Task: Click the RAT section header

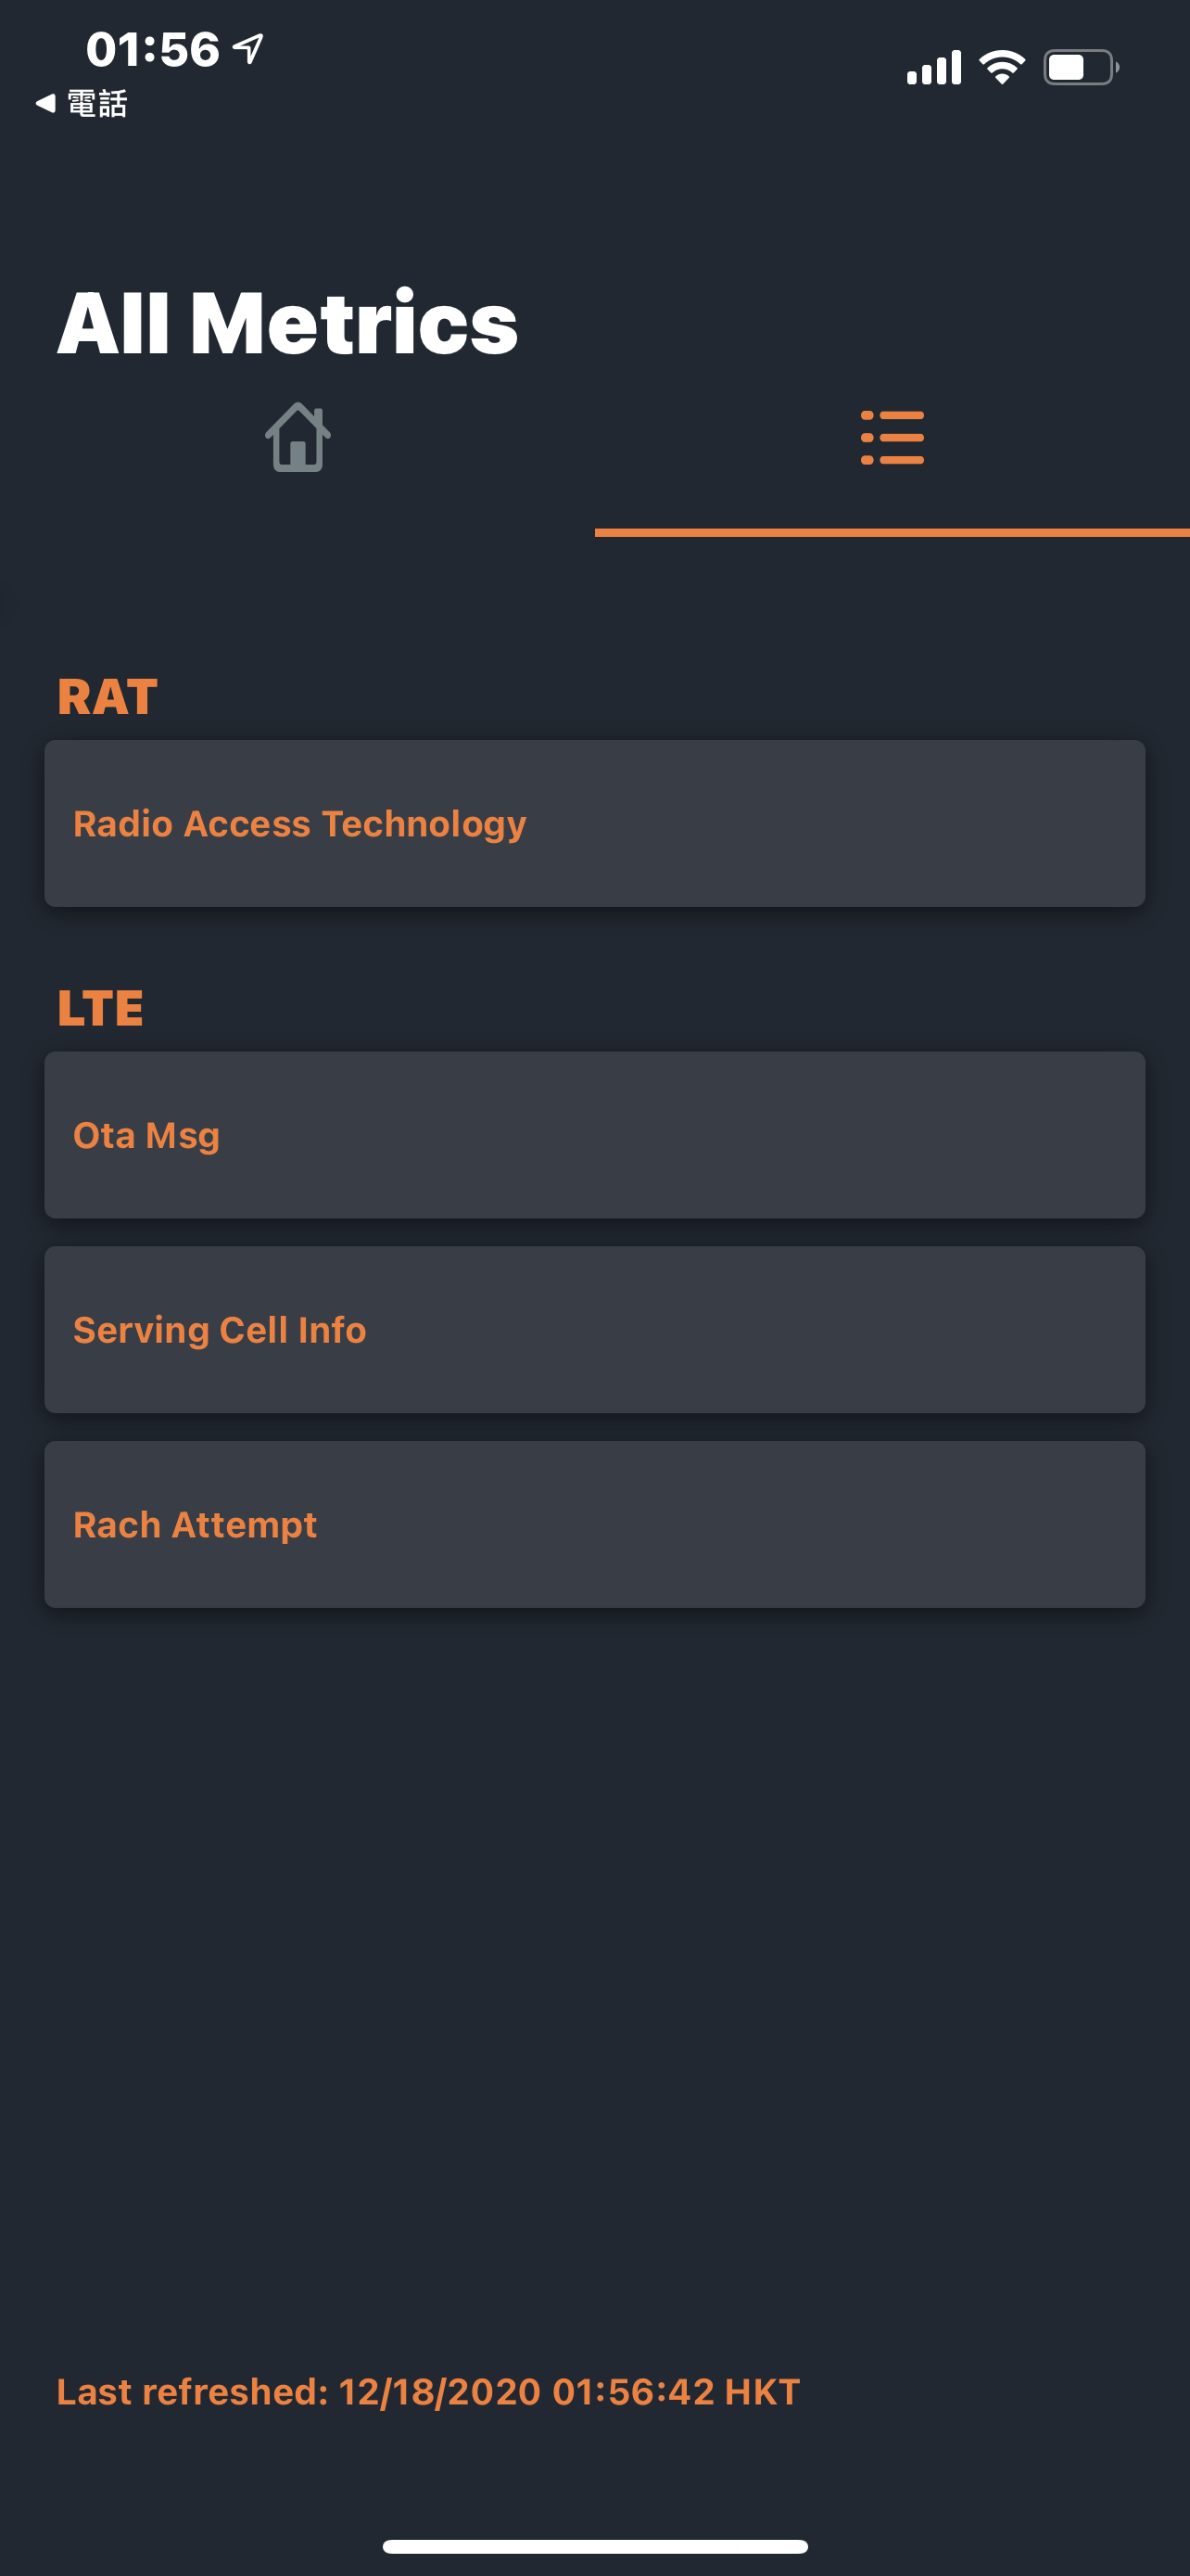Action: (x=107, y=697)
